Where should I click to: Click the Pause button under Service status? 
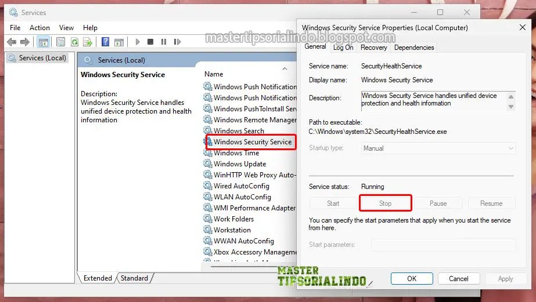click(438, 203)
